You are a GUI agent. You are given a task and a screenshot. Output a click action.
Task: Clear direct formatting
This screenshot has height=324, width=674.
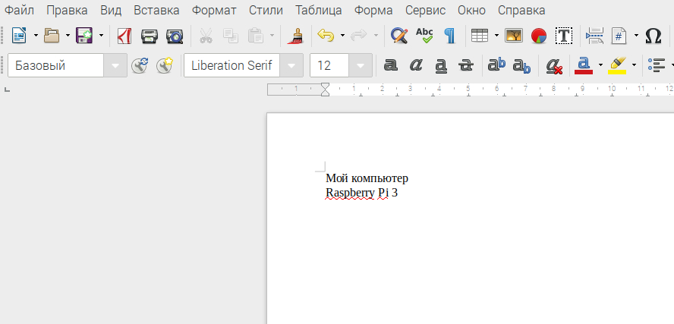554,66
